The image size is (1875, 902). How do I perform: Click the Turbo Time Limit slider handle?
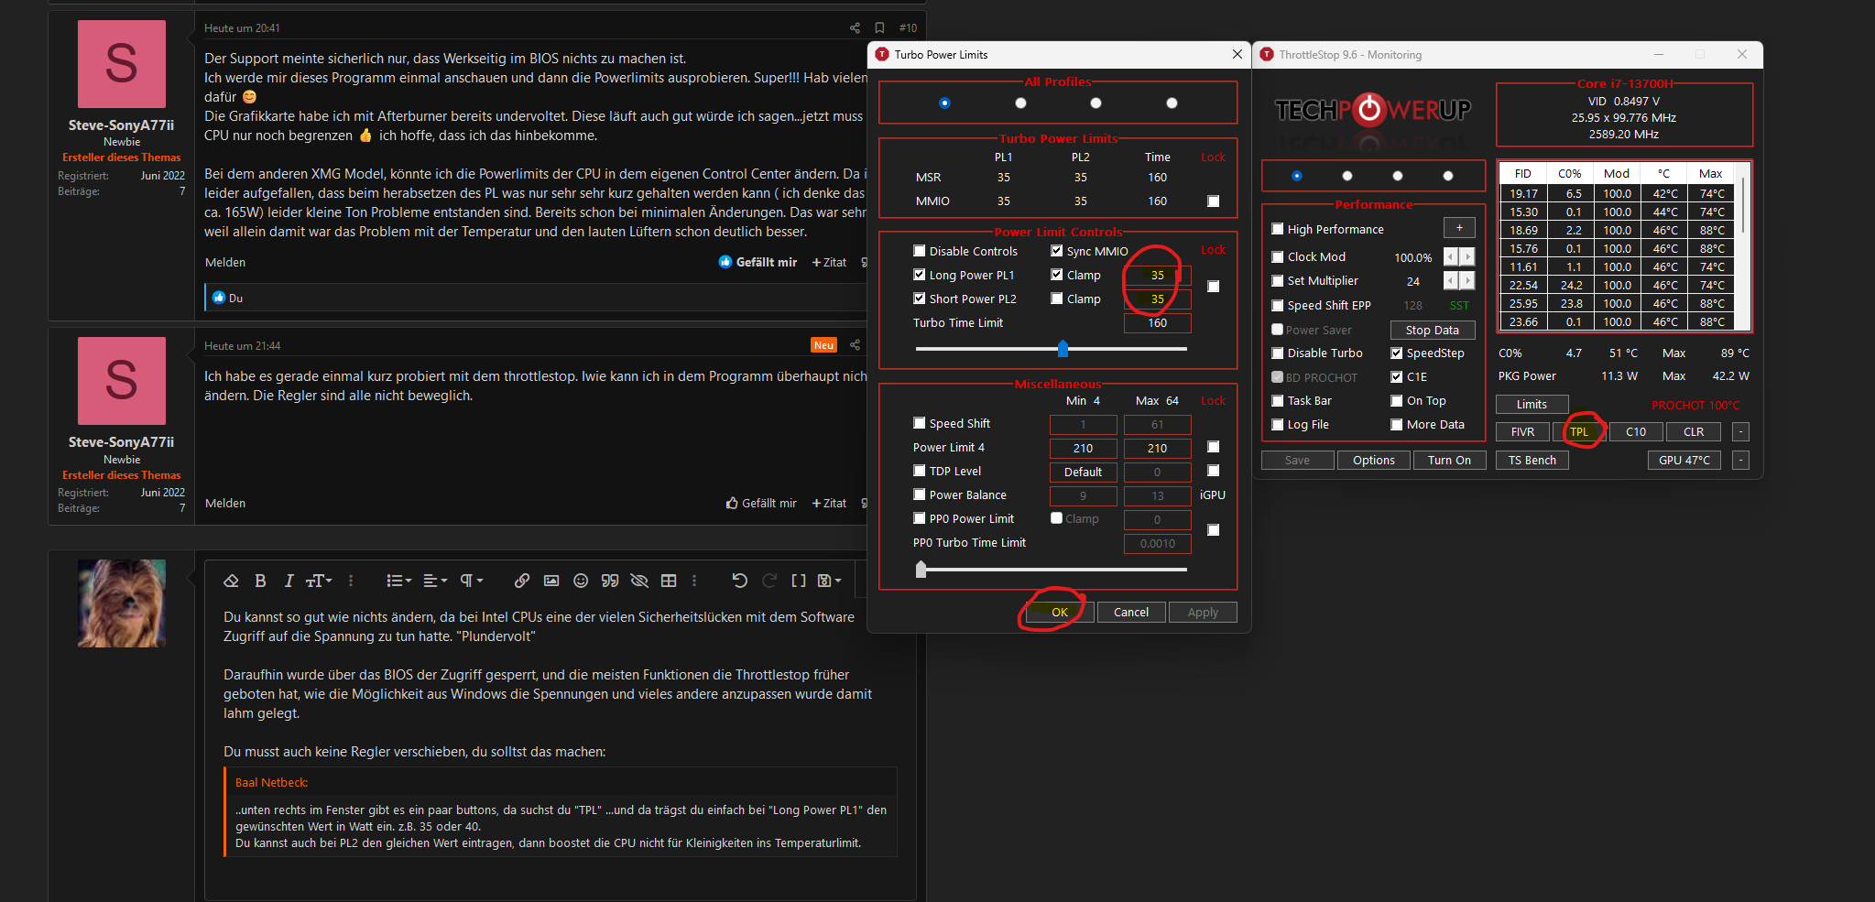pos(1063,348)
